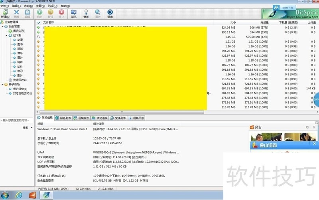Pause the task with the 暂停 icon
Screen dimensions: 319x200
[x=51, y=14]
